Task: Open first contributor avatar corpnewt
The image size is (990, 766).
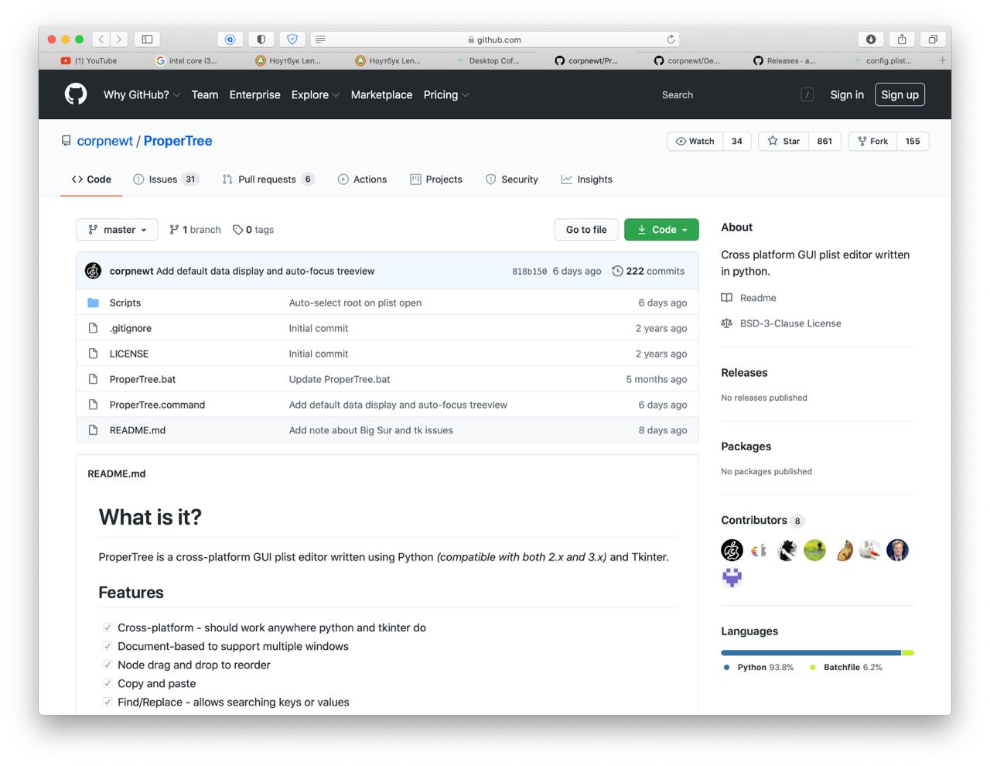Action: coord(732,550)
